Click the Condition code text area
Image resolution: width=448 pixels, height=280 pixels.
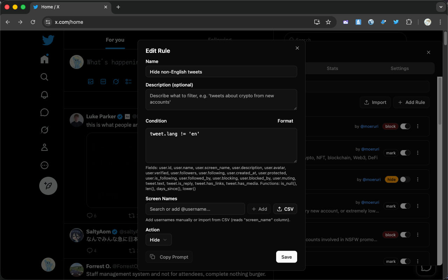[221, 145]
